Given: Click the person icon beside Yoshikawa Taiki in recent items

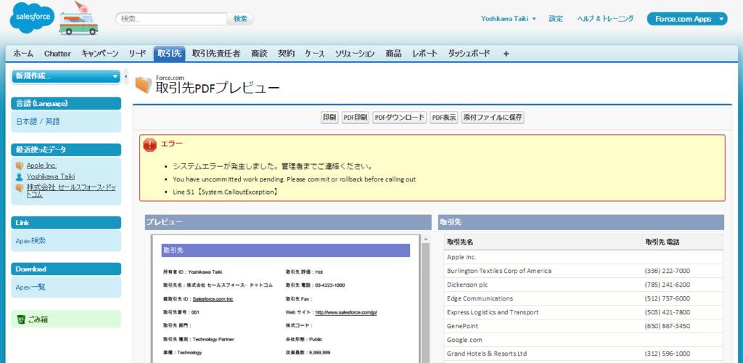Looking at the screenshot, I should (20, 176).
